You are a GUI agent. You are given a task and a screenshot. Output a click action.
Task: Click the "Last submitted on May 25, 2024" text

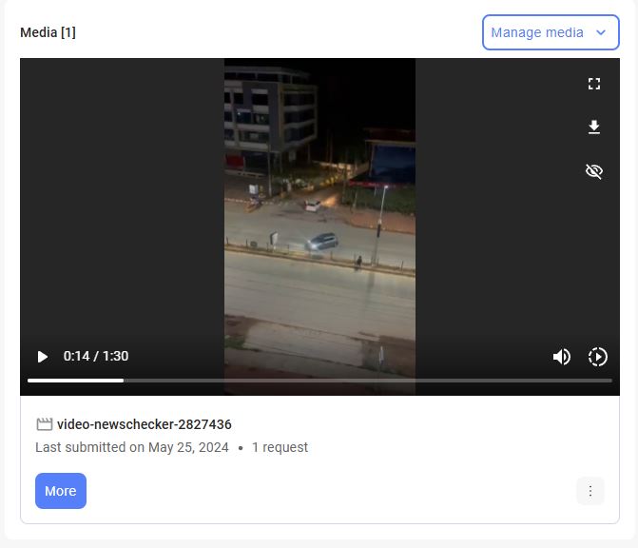click(x=132, y=447)
